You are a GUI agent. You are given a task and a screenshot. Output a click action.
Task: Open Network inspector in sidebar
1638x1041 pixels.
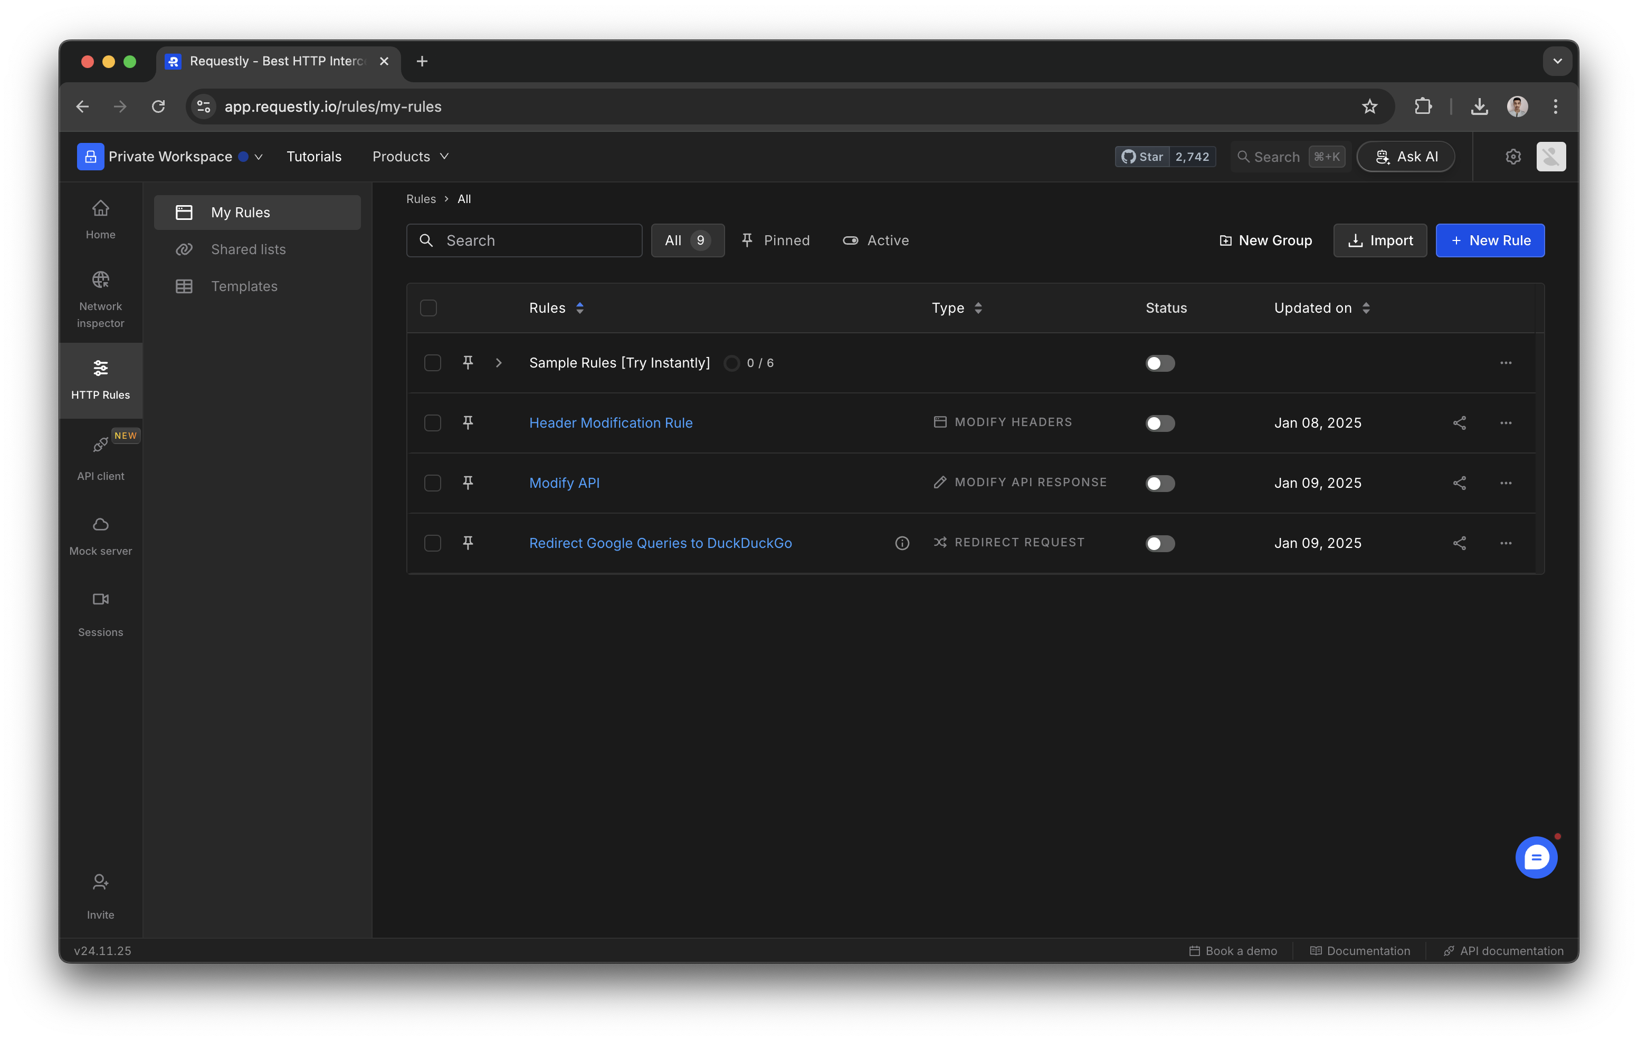tap(101, 299)
